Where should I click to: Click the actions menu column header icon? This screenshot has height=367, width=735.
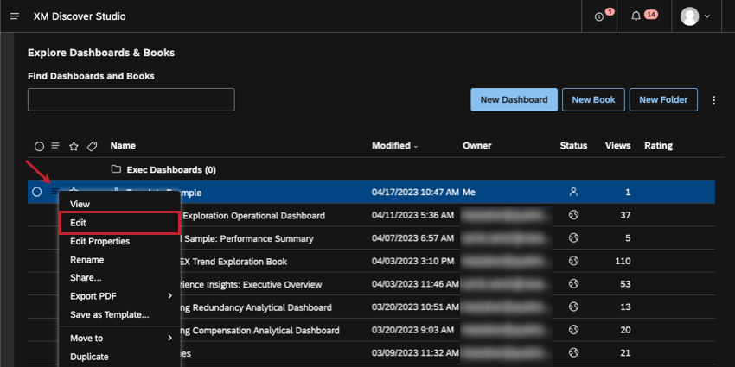pos(55,146)
